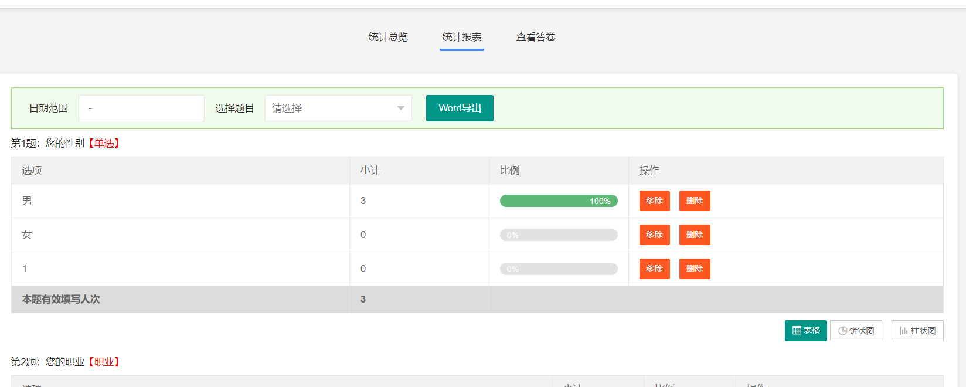This screenshot has height=387, width=966.
Task: Click the green 100% progress bar
Action: pos(559,201)
